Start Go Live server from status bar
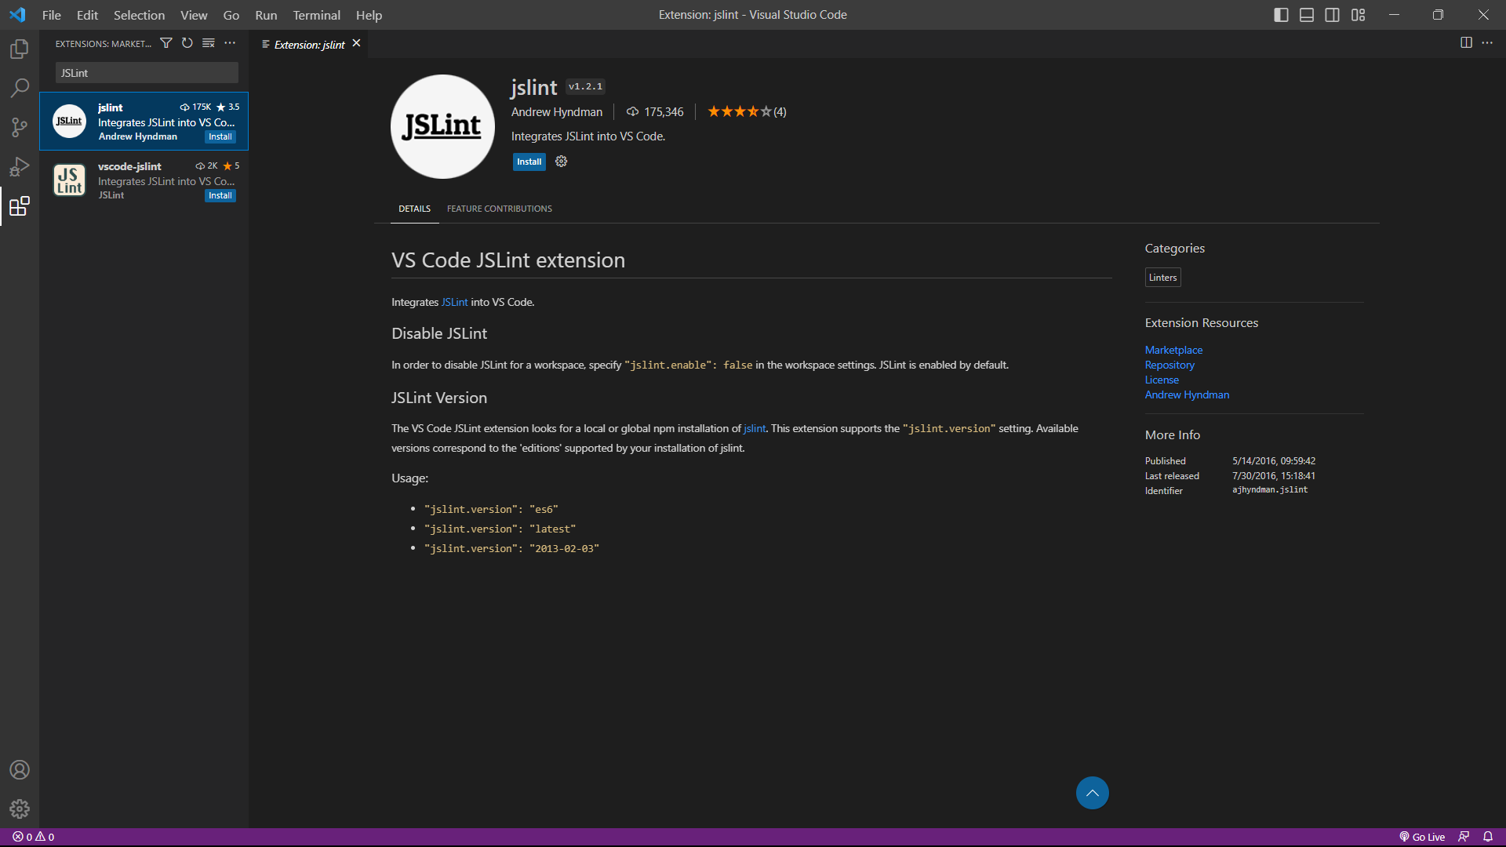 point(1422,837)
